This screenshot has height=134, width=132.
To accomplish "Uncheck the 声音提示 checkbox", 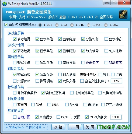I will [37, 117].
